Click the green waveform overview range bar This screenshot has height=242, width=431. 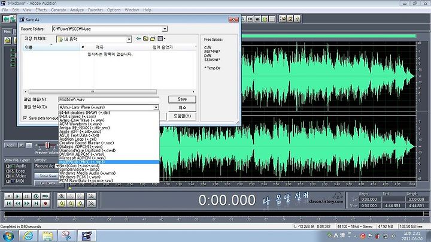point(329,36)
